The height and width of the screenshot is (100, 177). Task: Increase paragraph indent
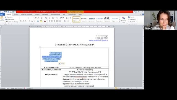coord(63,18)
